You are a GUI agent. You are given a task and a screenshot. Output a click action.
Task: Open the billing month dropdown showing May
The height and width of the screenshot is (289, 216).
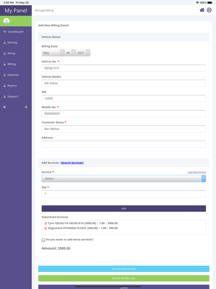[53, 53]
